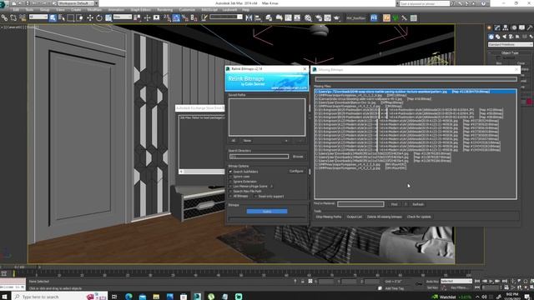Enable the Ignore case checkbox

(230, 177)
